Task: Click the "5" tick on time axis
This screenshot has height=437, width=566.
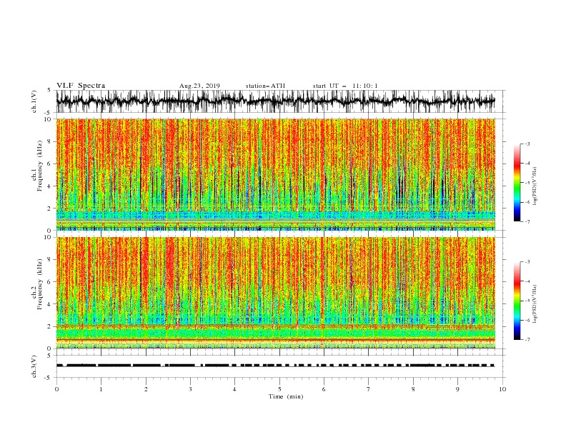Action: tap(279, 389)
